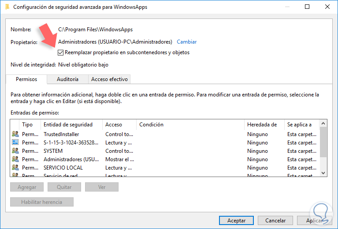
Task: Click 'Ninguno' in the SYSTEM row
Action: 257,151
